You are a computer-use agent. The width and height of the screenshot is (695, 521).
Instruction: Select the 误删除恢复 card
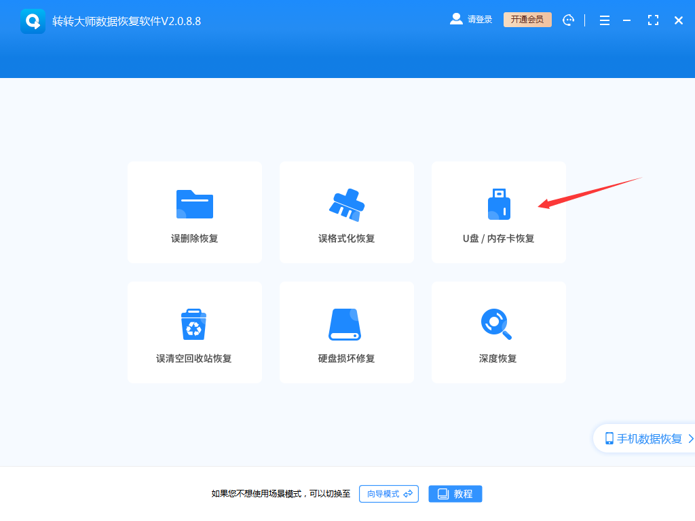click(194, 212)
